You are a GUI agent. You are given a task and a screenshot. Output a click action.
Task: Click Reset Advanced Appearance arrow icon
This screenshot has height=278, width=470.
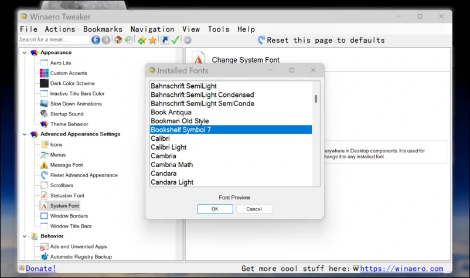pyautogui.click(x=44, y=175)
